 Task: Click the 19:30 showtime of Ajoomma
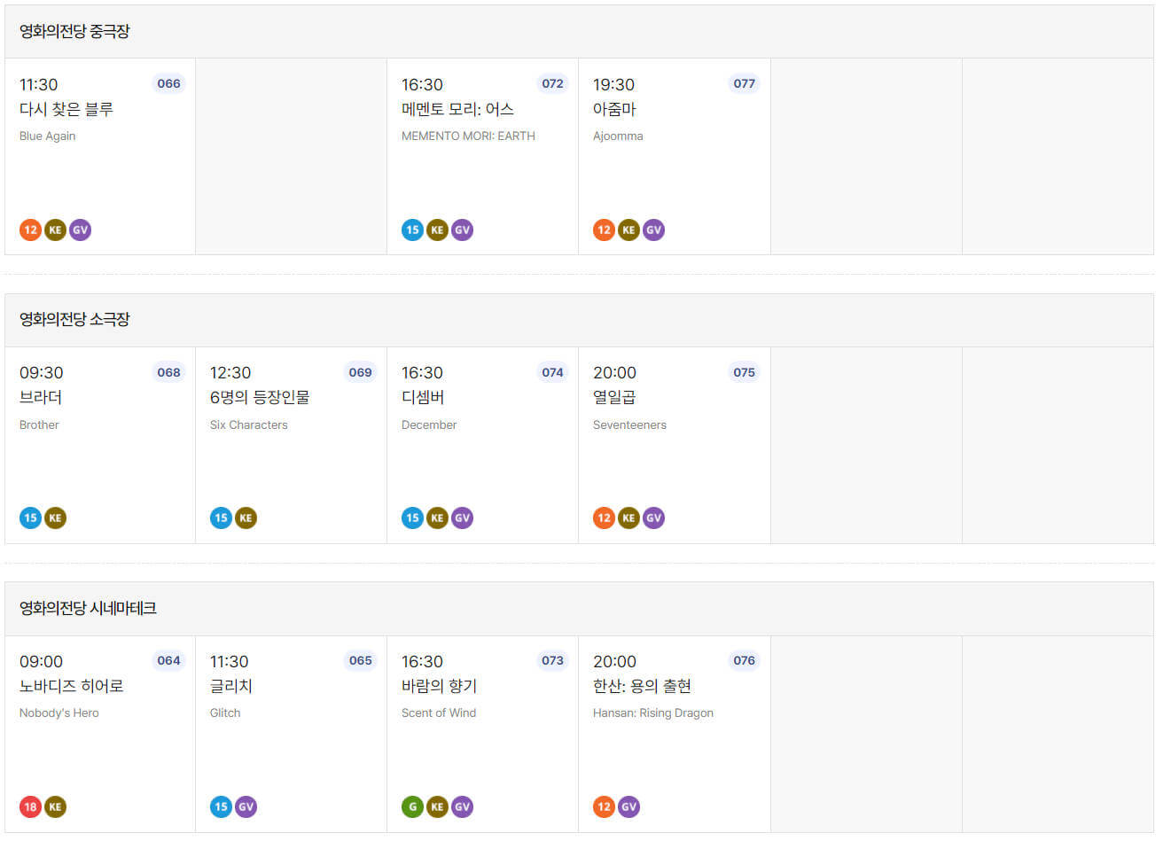click(x=613, y=84)
